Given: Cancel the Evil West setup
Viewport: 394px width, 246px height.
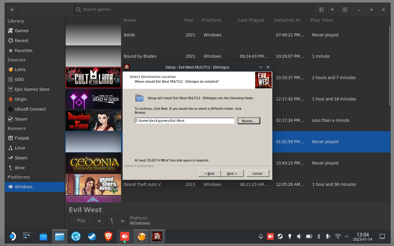Looking at the screenshot, I should (258, 174).
